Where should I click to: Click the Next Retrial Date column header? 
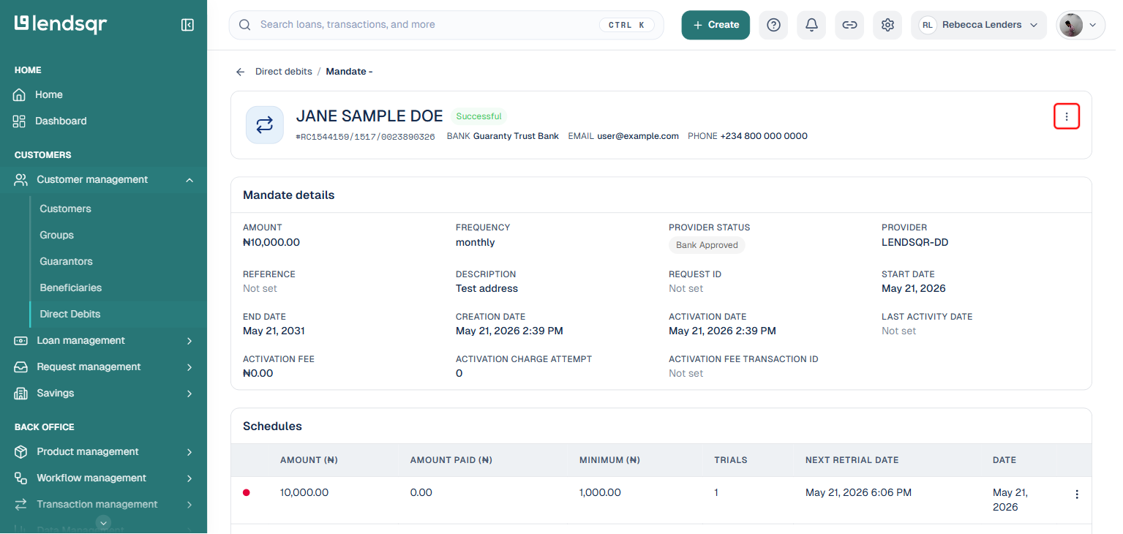click(x=852, y=460)
